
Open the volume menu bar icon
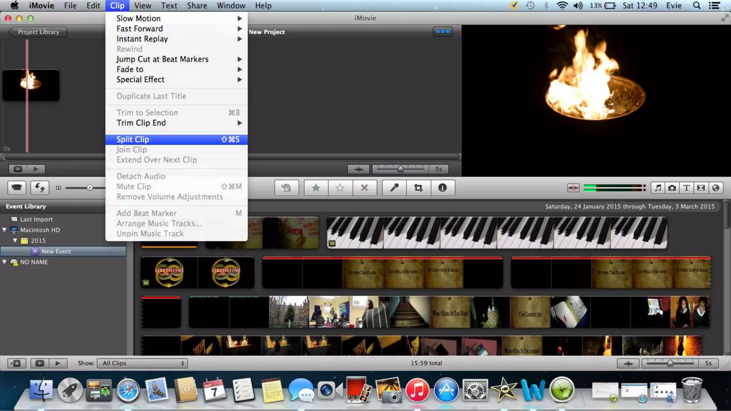(578, 6)
